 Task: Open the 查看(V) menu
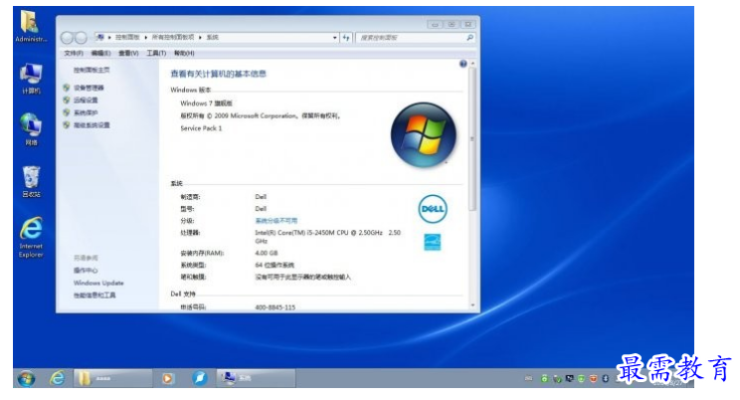(128, 54)
